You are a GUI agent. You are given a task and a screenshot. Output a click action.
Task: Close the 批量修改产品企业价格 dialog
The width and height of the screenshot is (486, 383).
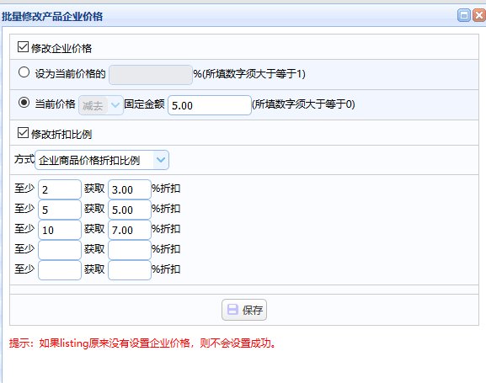pos(479,15)
